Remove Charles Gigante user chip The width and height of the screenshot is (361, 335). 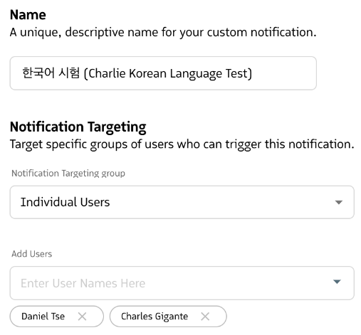[x=205, y=317]
